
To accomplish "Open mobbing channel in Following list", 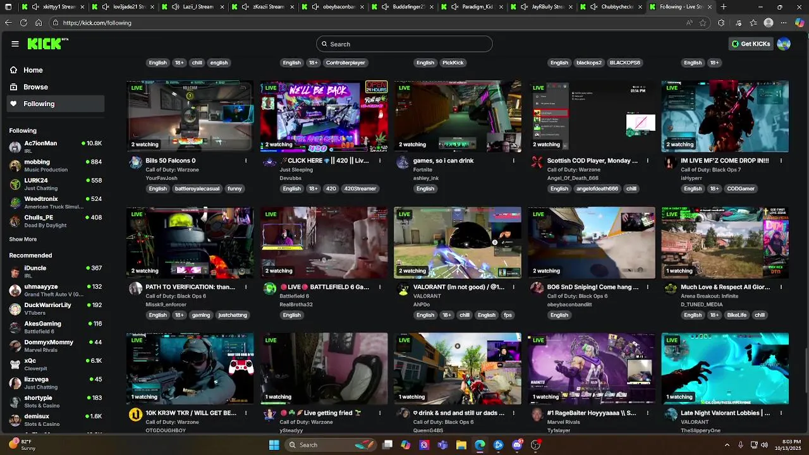I will (56, 166).
